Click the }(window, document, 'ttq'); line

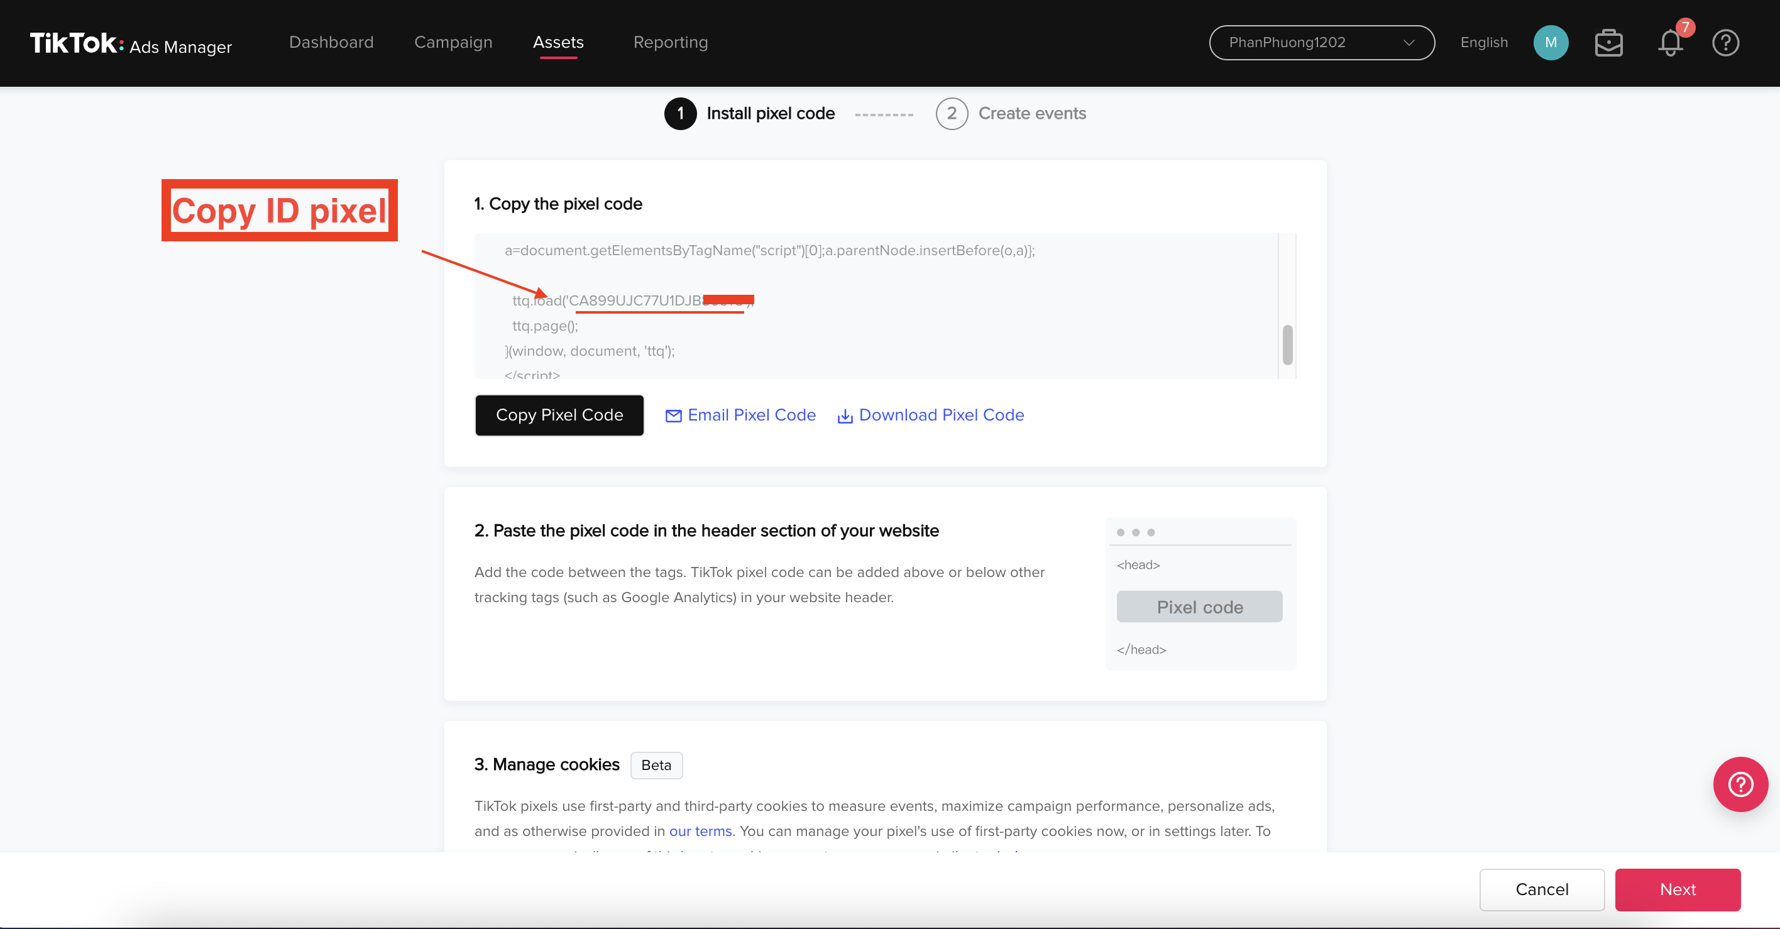point(590,351)
